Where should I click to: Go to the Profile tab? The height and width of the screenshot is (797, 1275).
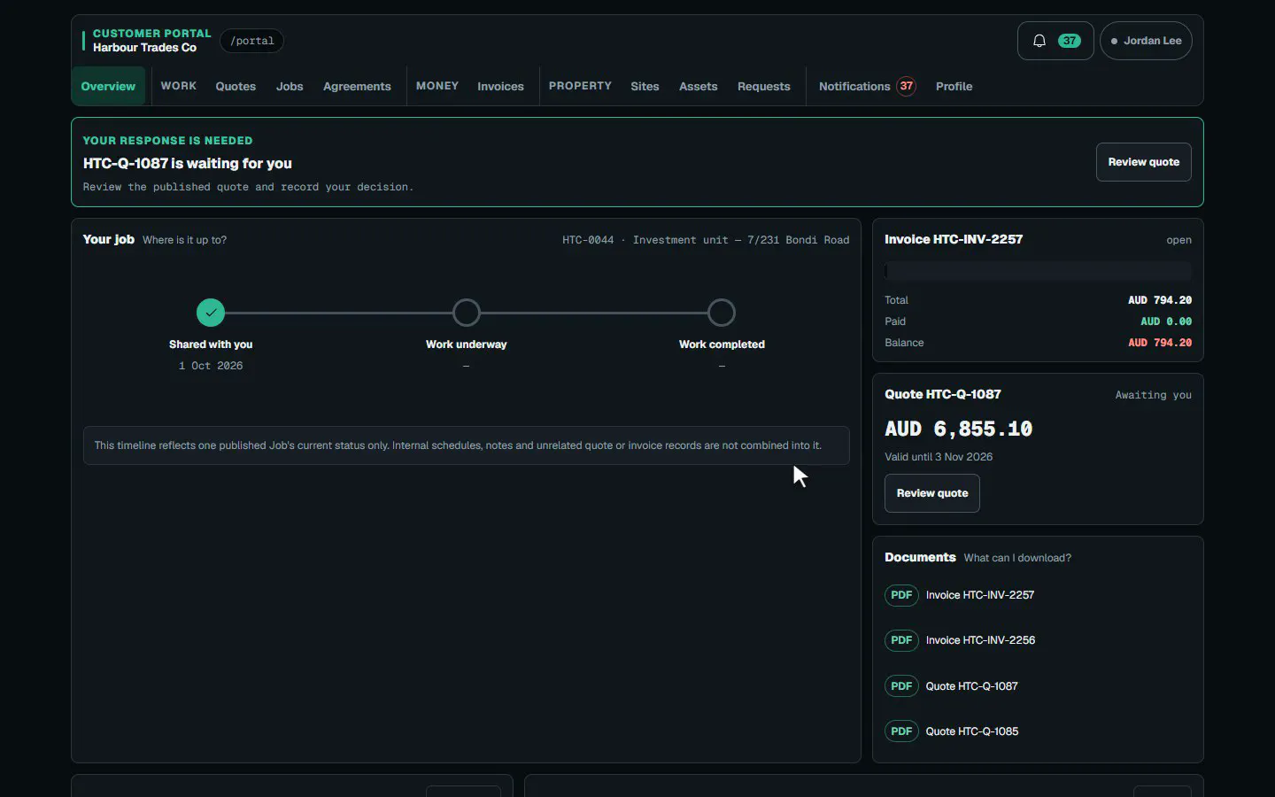tap(954, 86)
